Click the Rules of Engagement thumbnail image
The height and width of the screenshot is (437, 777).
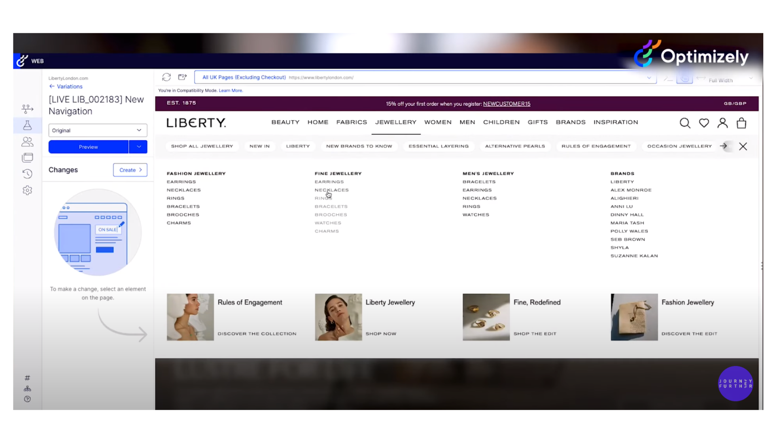[190, 317]
